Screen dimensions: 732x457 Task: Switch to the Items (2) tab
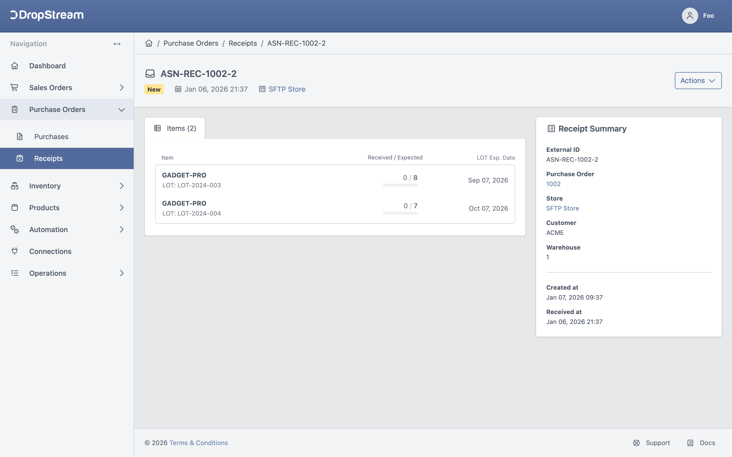[x=175, y=128]
